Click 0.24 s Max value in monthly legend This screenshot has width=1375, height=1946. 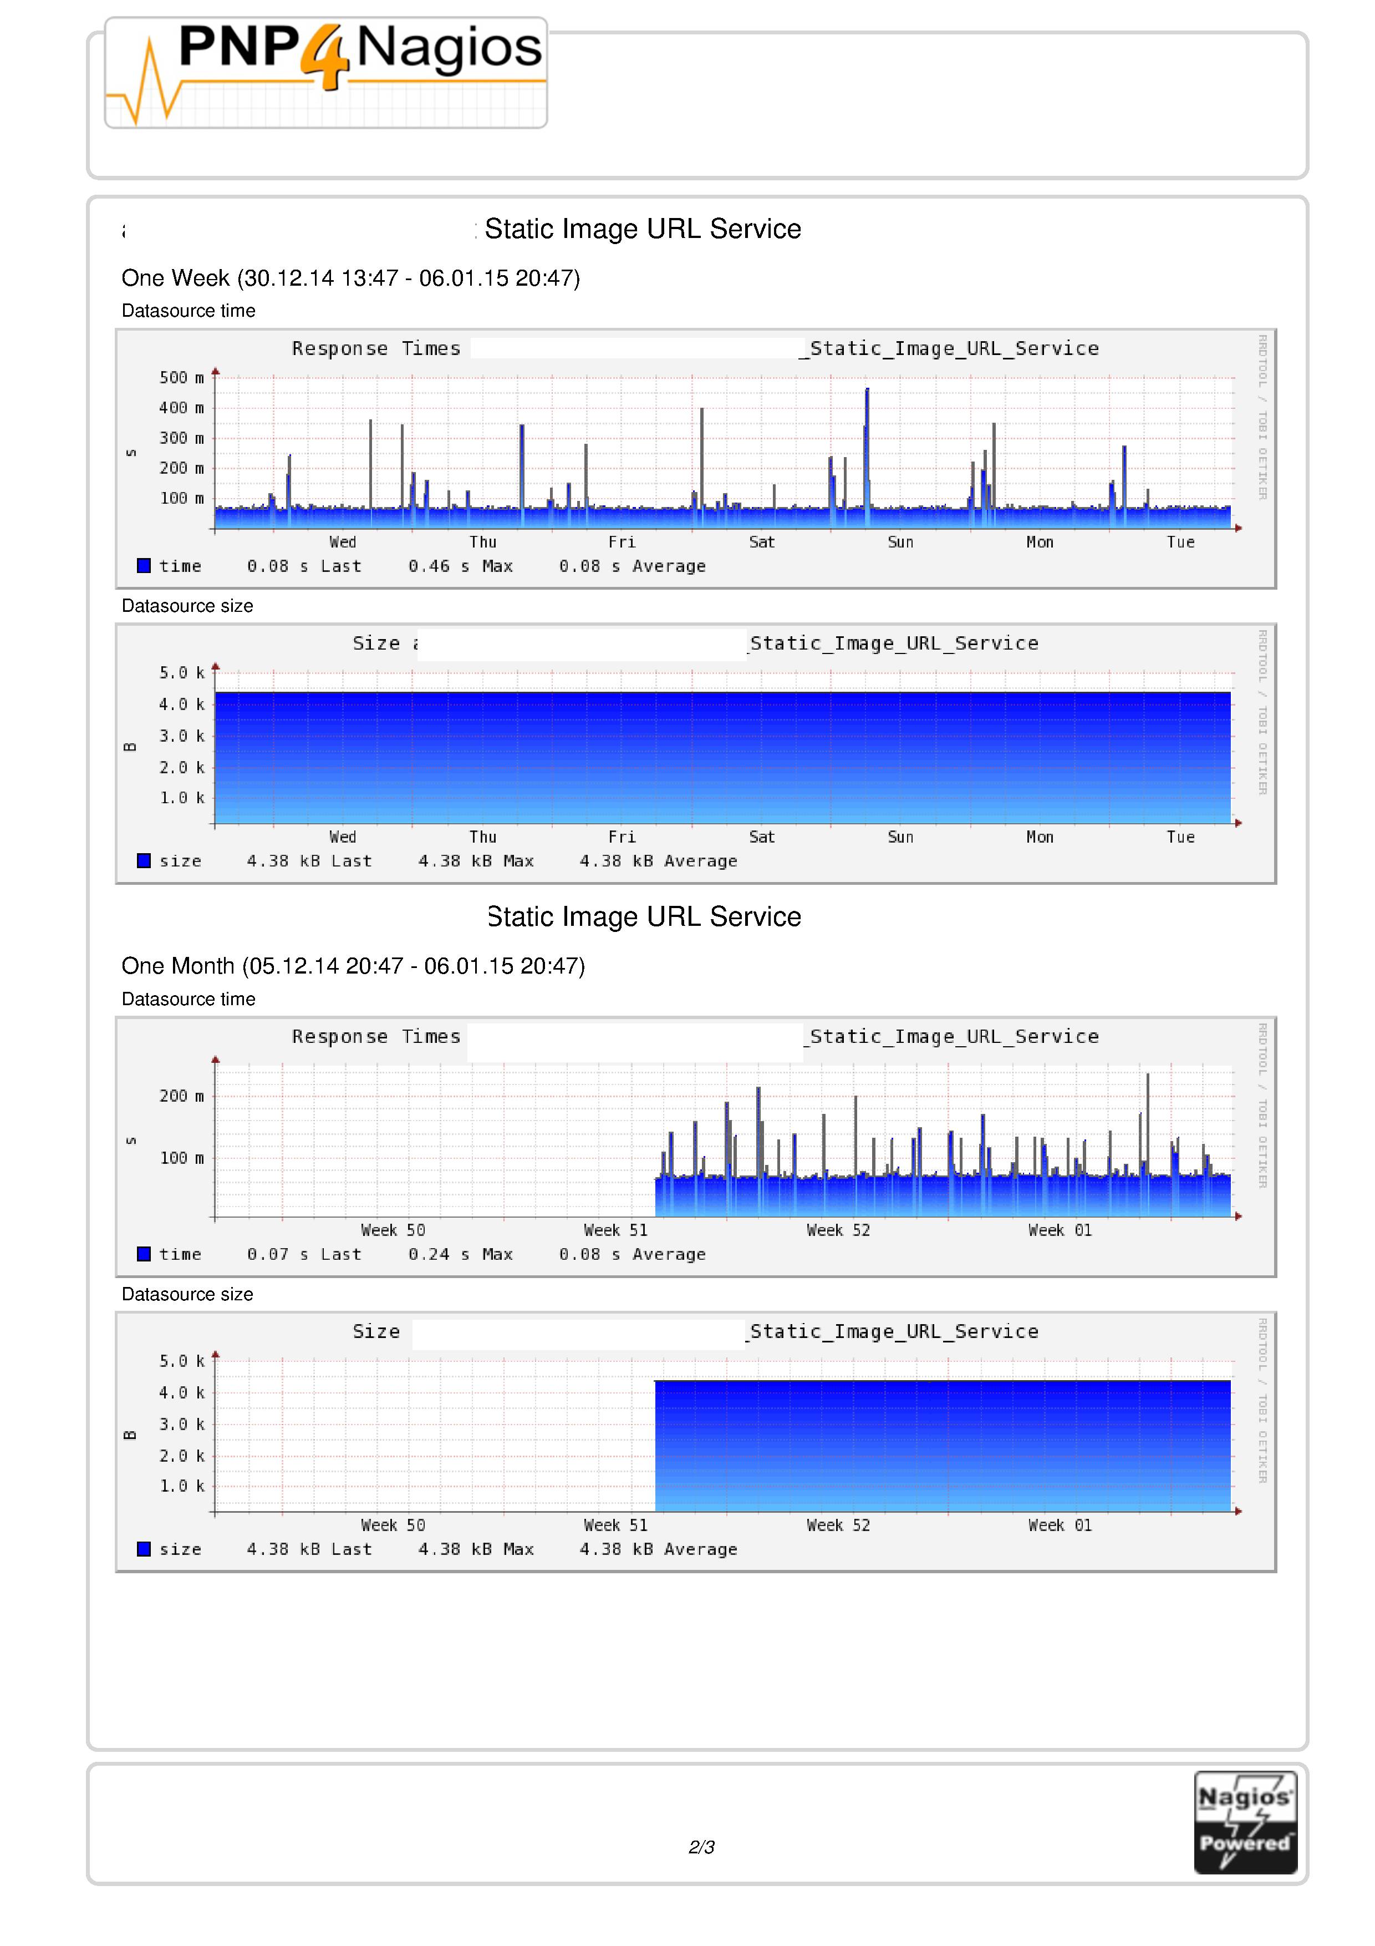pyautogui.click(x=460, y=1254)
